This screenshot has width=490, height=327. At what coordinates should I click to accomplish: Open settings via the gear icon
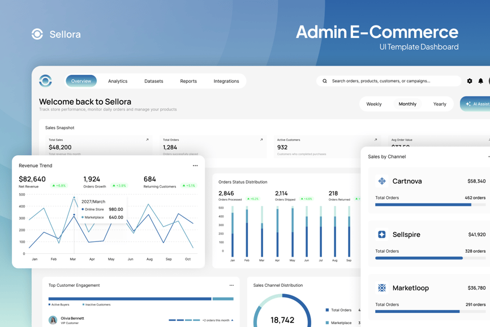(x=470, y=81)
